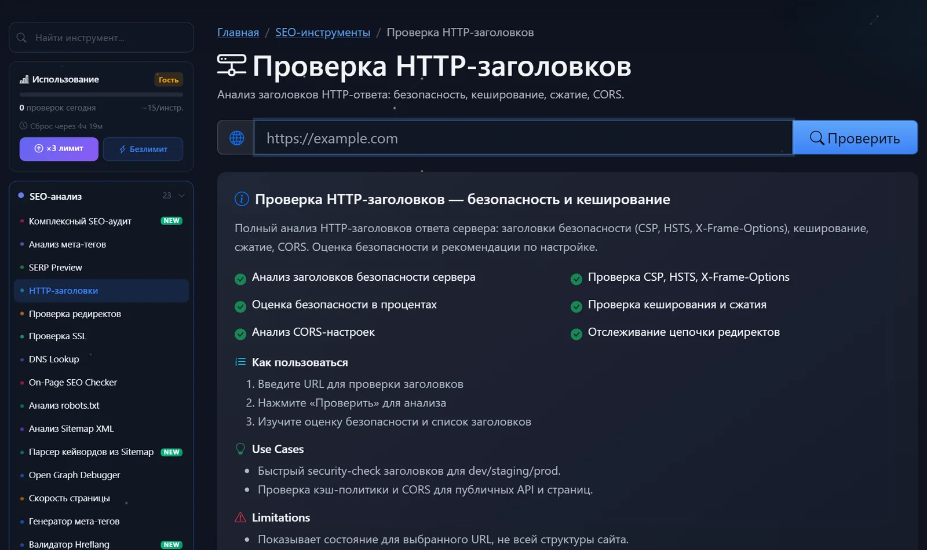The height and width of the screenshot is (550, 927).
Task: Open Анализ мета-тегов tool
Action: click(x=101, y=244)
